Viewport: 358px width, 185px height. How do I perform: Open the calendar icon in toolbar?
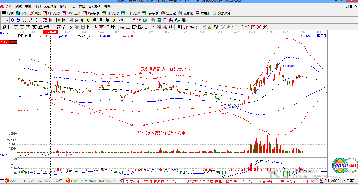pos(153,20)
